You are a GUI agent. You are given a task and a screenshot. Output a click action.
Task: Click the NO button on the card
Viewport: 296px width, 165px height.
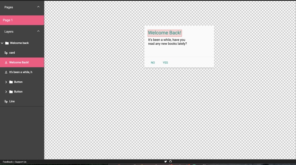(153, 63)
